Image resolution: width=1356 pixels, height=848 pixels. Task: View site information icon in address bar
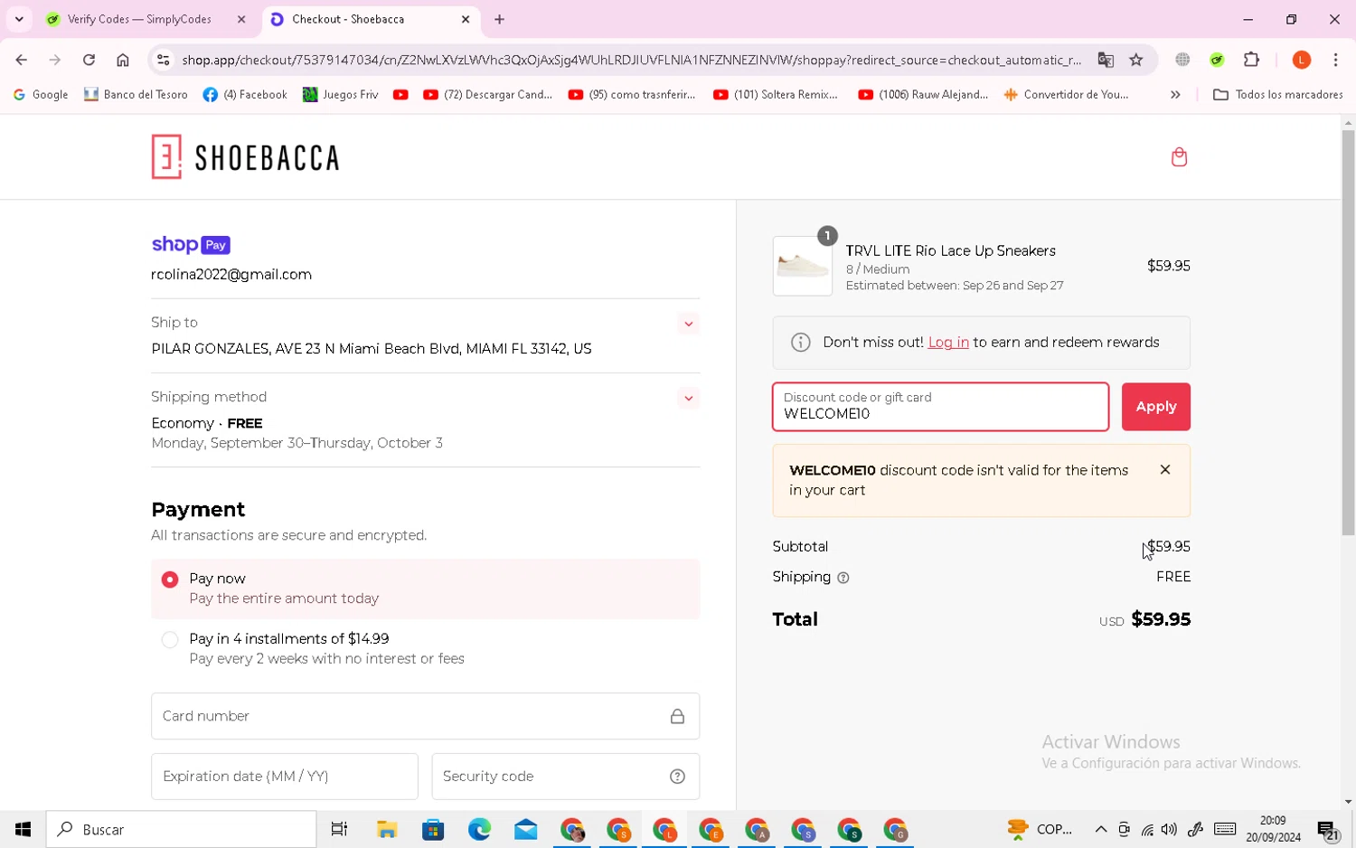click(x=163, y=60)
